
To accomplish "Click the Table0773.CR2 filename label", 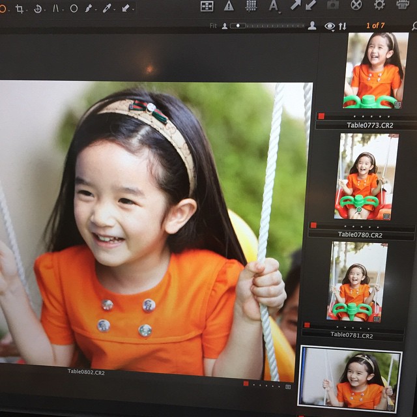I will point(370,125).
